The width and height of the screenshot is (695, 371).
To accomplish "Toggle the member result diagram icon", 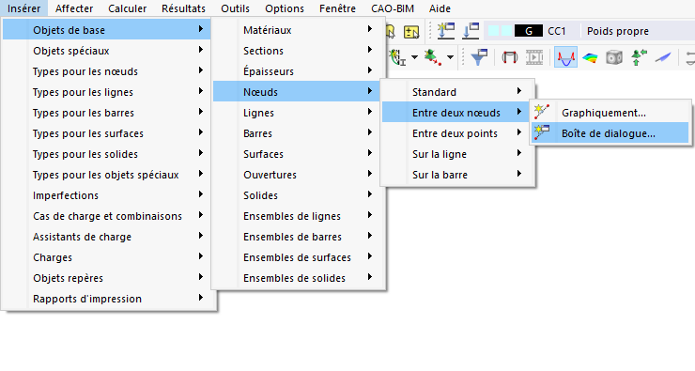I will tap(566, 57).
